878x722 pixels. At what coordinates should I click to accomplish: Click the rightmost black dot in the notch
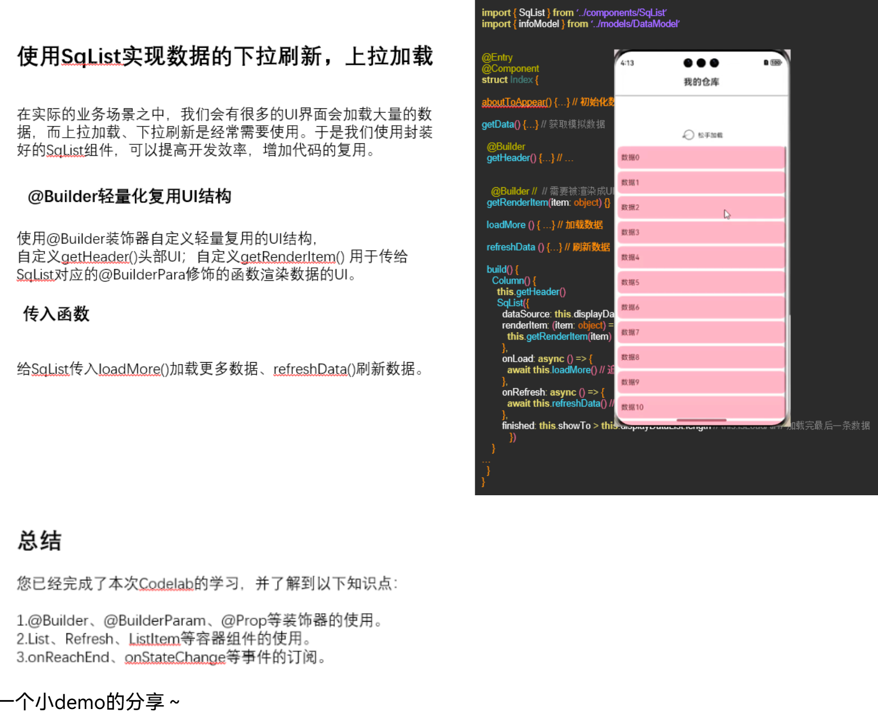click(714, 64)
